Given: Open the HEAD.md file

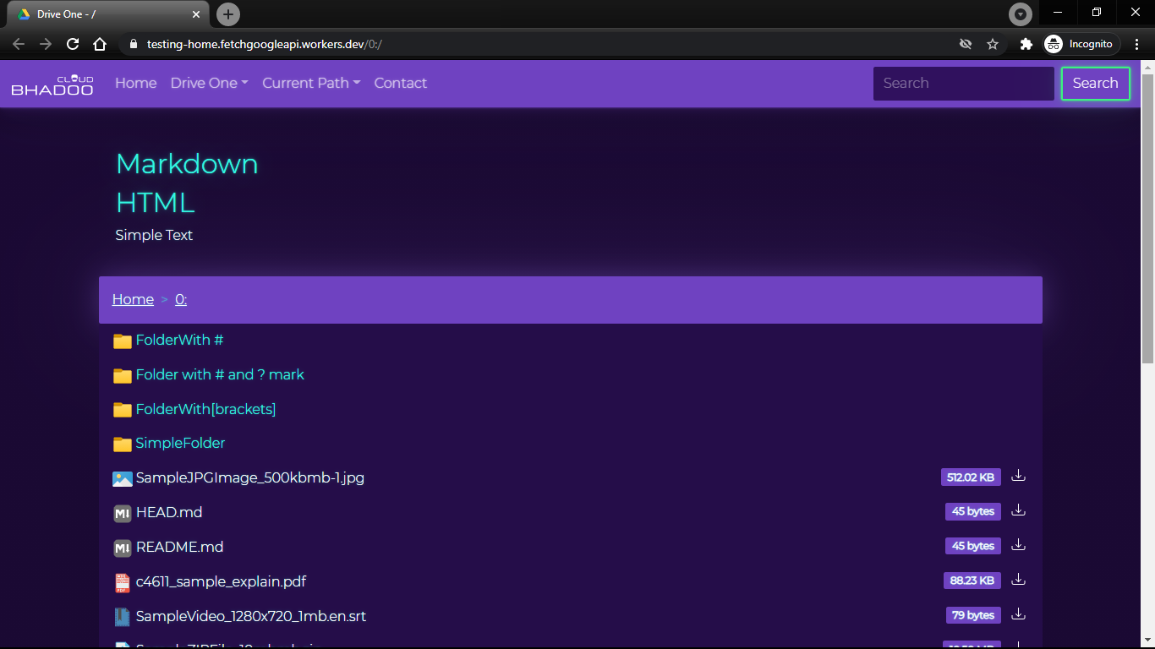Looking at the screenshot, I should (169, 512).
